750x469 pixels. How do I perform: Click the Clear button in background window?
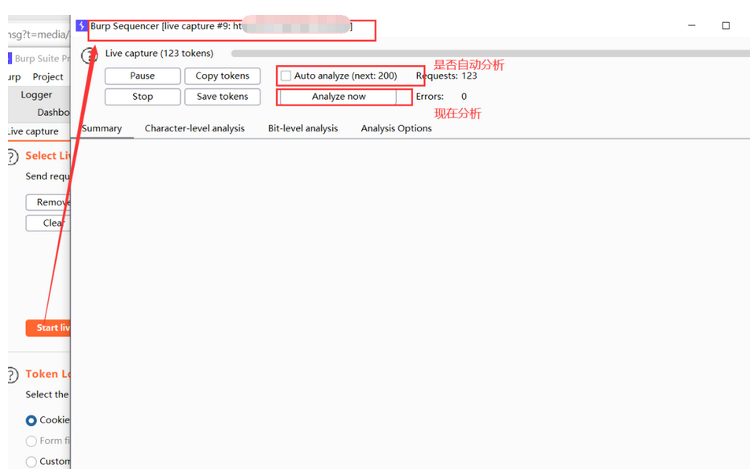48,223
